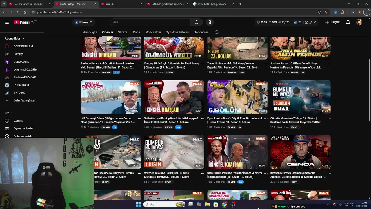Open more options for Gümrük Muhafaza 39. Bölüm video
This screenshot has width=371, height=209.
(329, 119)
